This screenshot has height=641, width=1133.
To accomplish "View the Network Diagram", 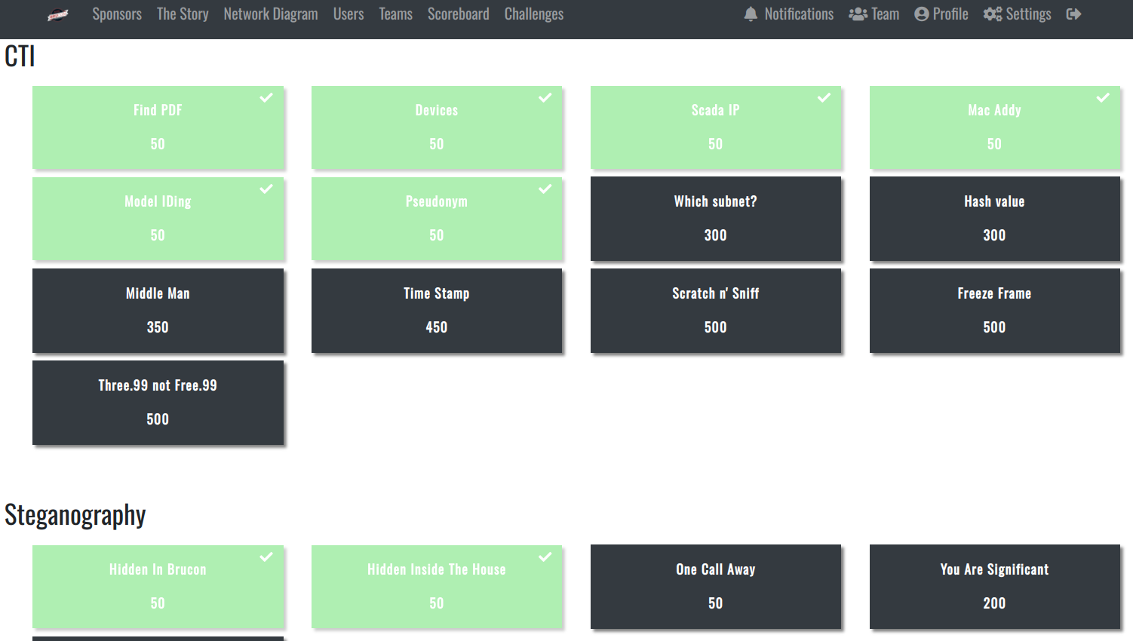I will click(271, 14).
